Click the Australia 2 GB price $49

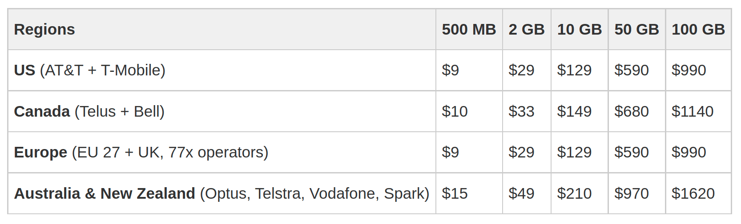[521, 194]
